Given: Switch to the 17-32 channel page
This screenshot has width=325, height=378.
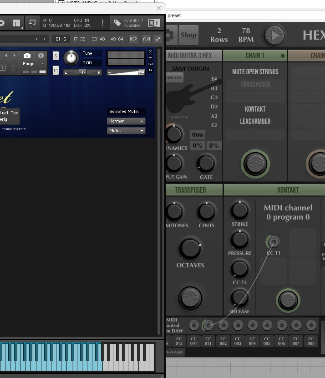Looking at the screenshot, I should click(79, 39).
